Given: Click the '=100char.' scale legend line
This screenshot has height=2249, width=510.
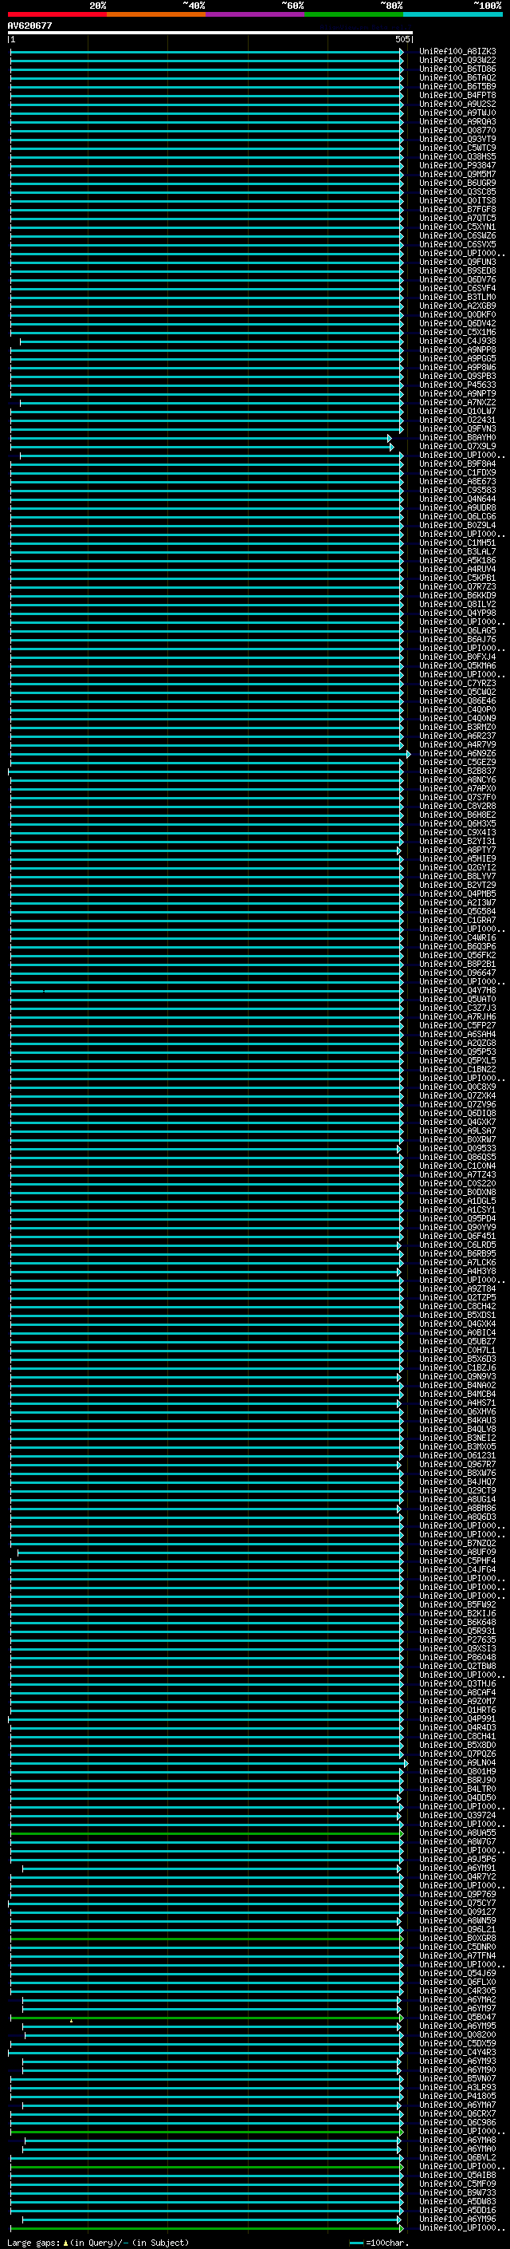Looking at the screenshot, I should click(355, 2243).
